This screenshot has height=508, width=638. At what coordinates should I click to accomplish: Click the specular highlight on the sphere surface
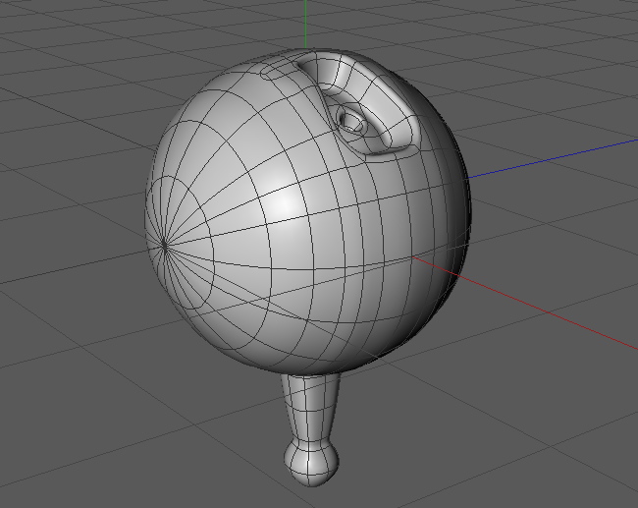click(x=284, y=203)
